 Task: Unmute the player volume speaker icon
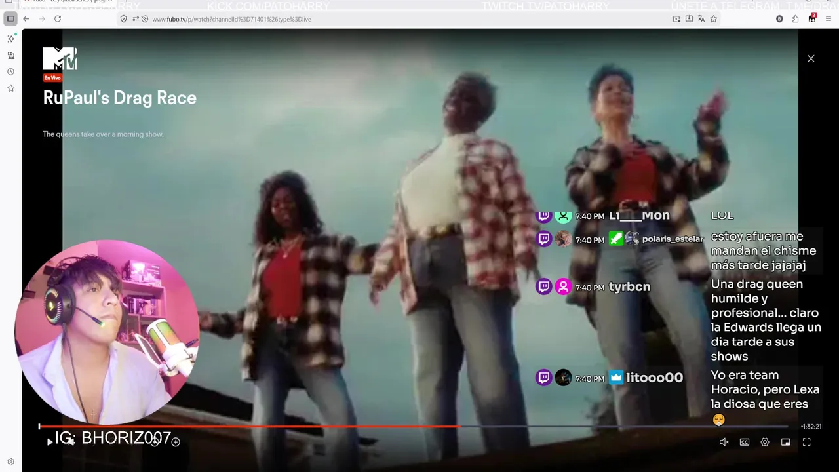724,442
